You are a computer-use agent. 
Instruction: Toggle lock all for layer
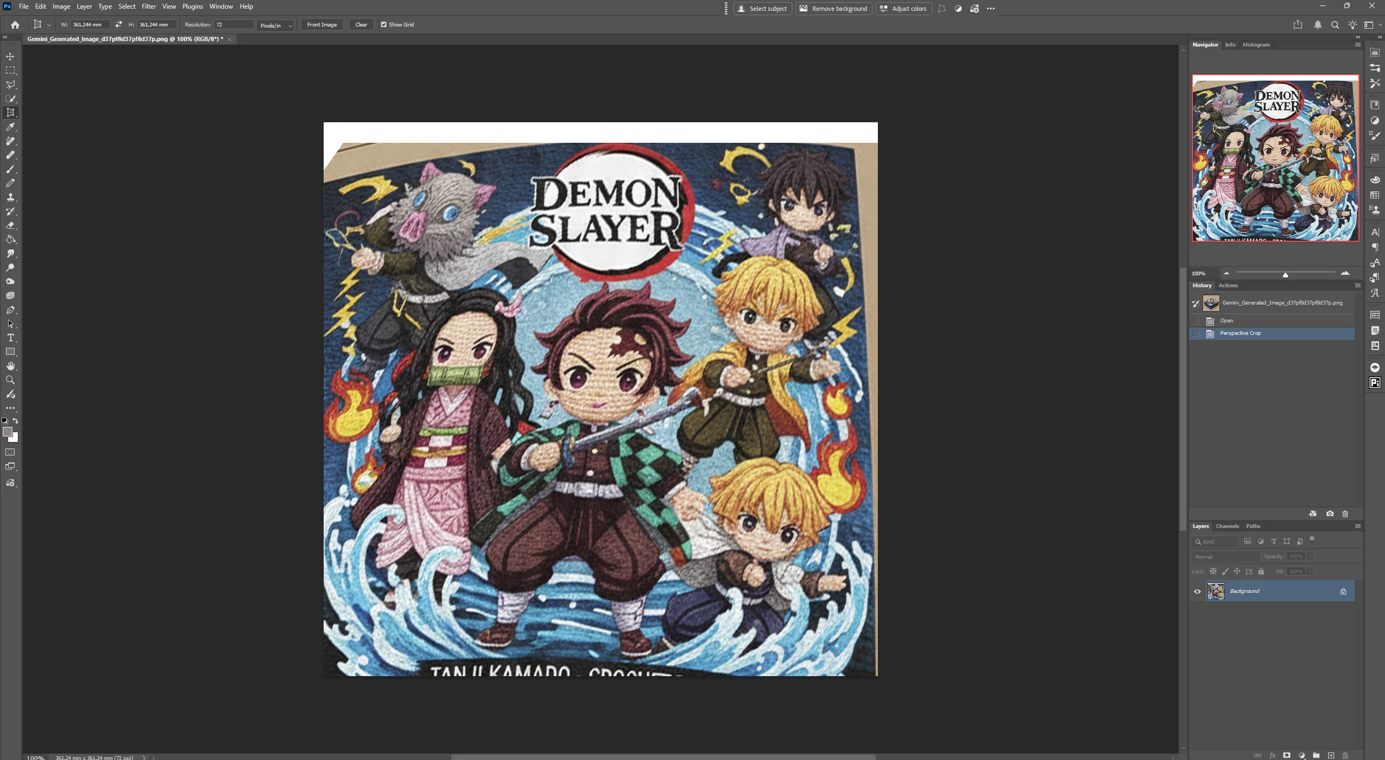(1261, 571)
